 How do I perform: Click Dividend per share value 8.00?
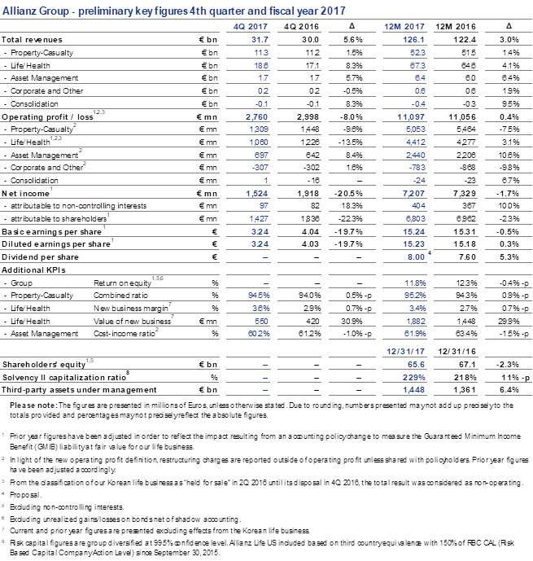[416, 256]
